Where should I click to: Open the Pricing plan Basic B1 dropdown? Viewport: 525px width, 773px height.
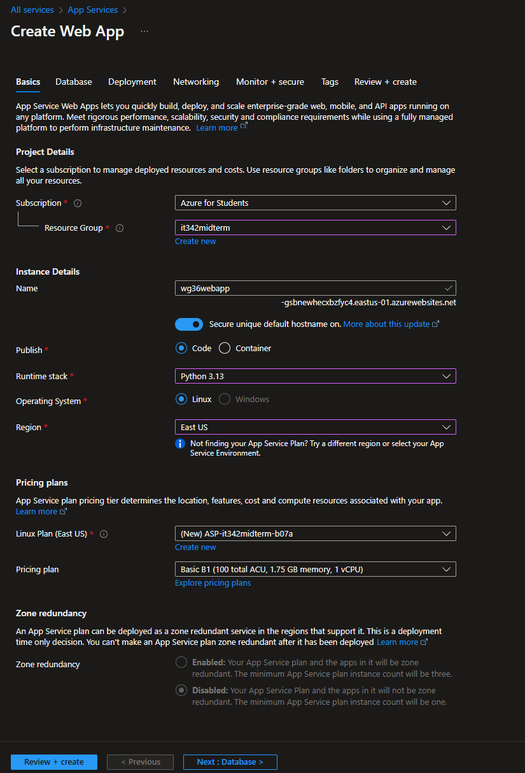pyautogui.click(x=315, y=569)
